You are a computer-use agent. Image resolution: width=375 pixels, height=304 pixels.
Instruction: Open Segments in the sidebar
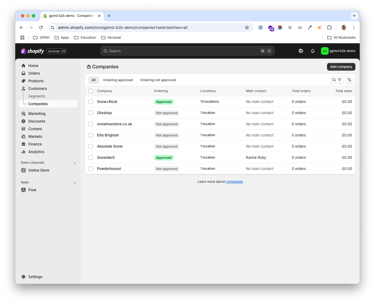click(37, 96)
